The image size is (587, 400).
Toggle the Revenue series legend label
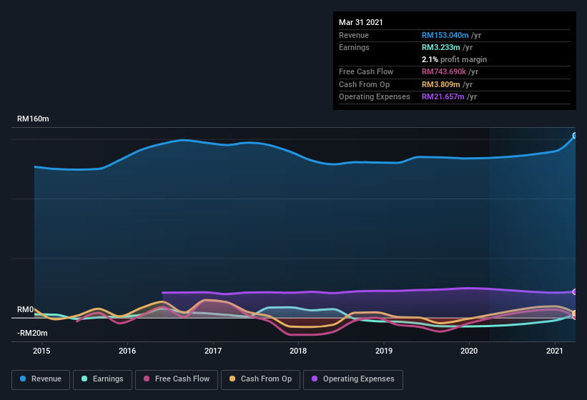(x=47, y=379)
